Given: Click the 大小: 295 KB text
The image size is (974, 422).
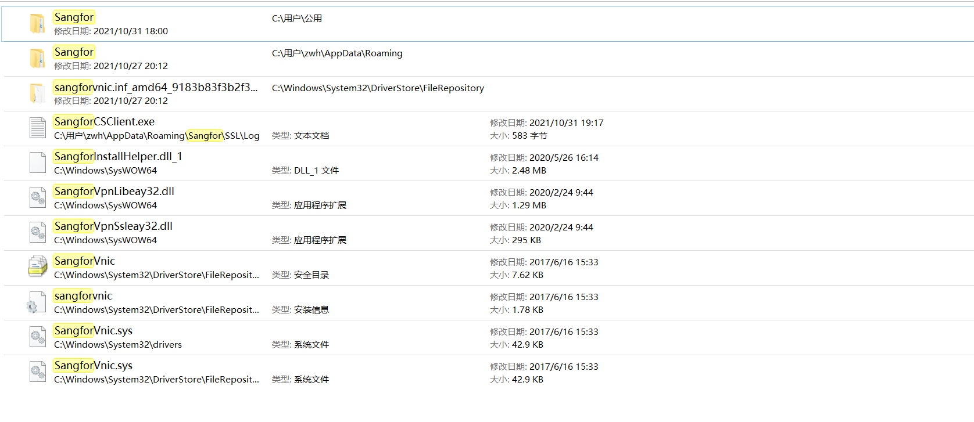Looking at the screenshot, I should [515, 240].
